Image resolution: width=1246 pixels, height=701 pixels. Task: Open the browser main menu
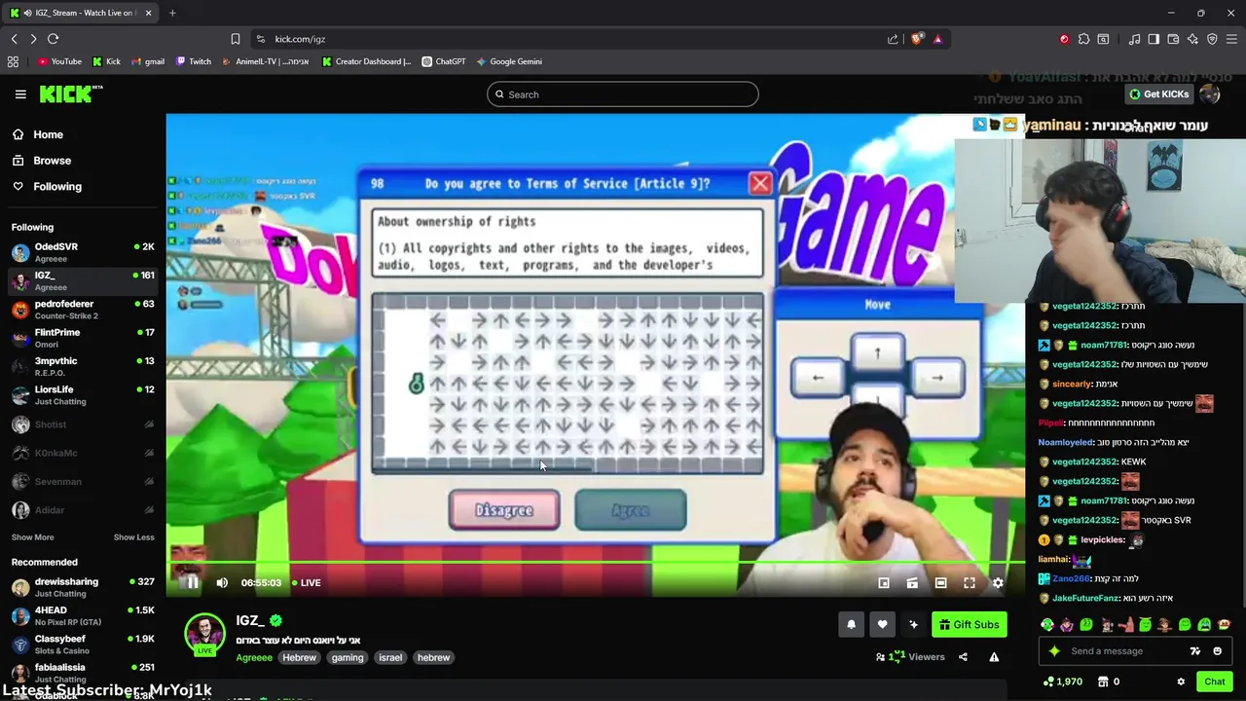[1231, 39]
